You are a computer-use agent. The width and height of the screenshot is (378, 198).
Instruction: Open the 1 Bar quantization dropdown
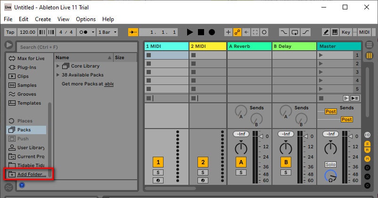(107, 32)
